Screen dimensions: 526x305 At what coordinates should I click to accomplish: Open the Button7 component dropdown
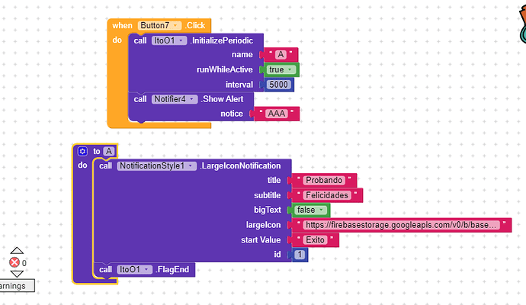[160, 25]
